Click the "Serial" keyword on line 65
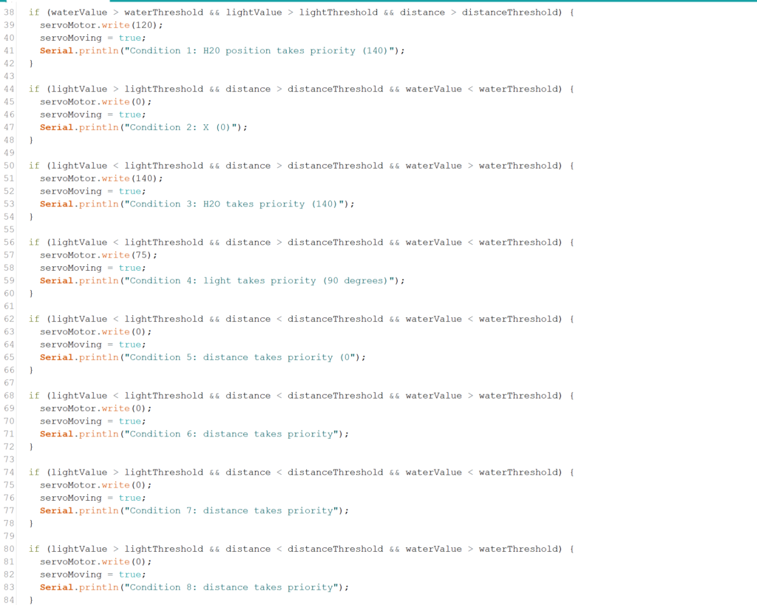757x605 pixels. coord(56,358)
